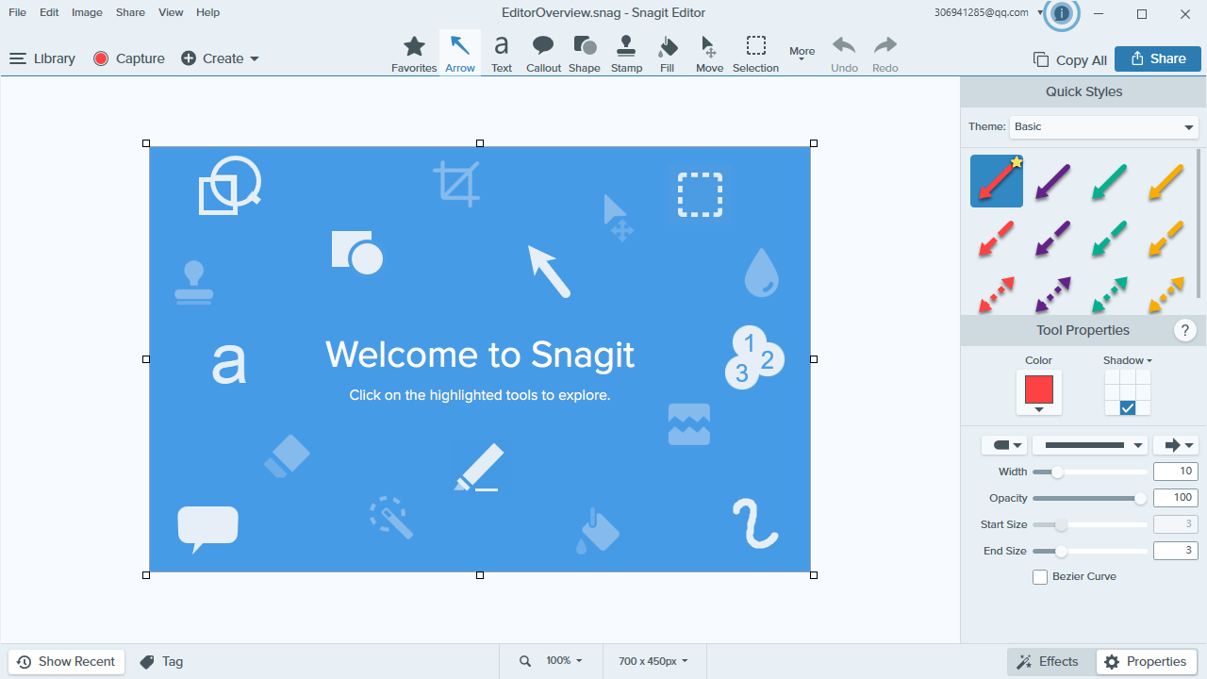Open the Shadow dropdown in Tool Properties
The width and height of the screenshot is (1207, 679).
1128,360
